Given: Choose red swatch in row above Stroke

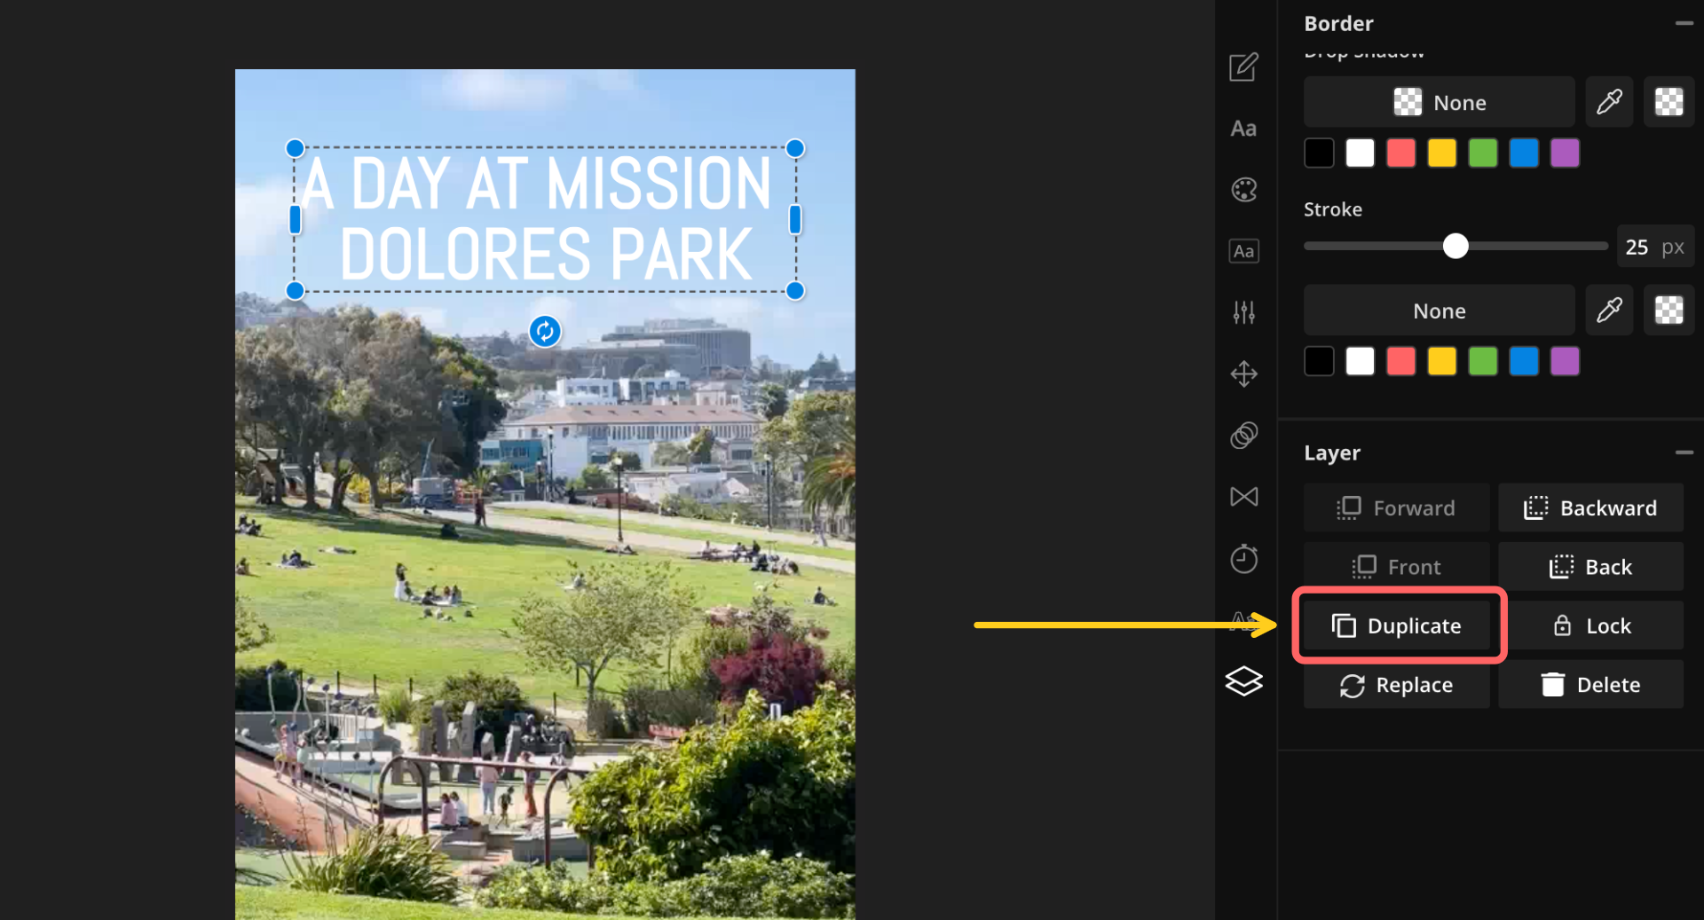Looking at the screenshot, I should point(1400,153).
